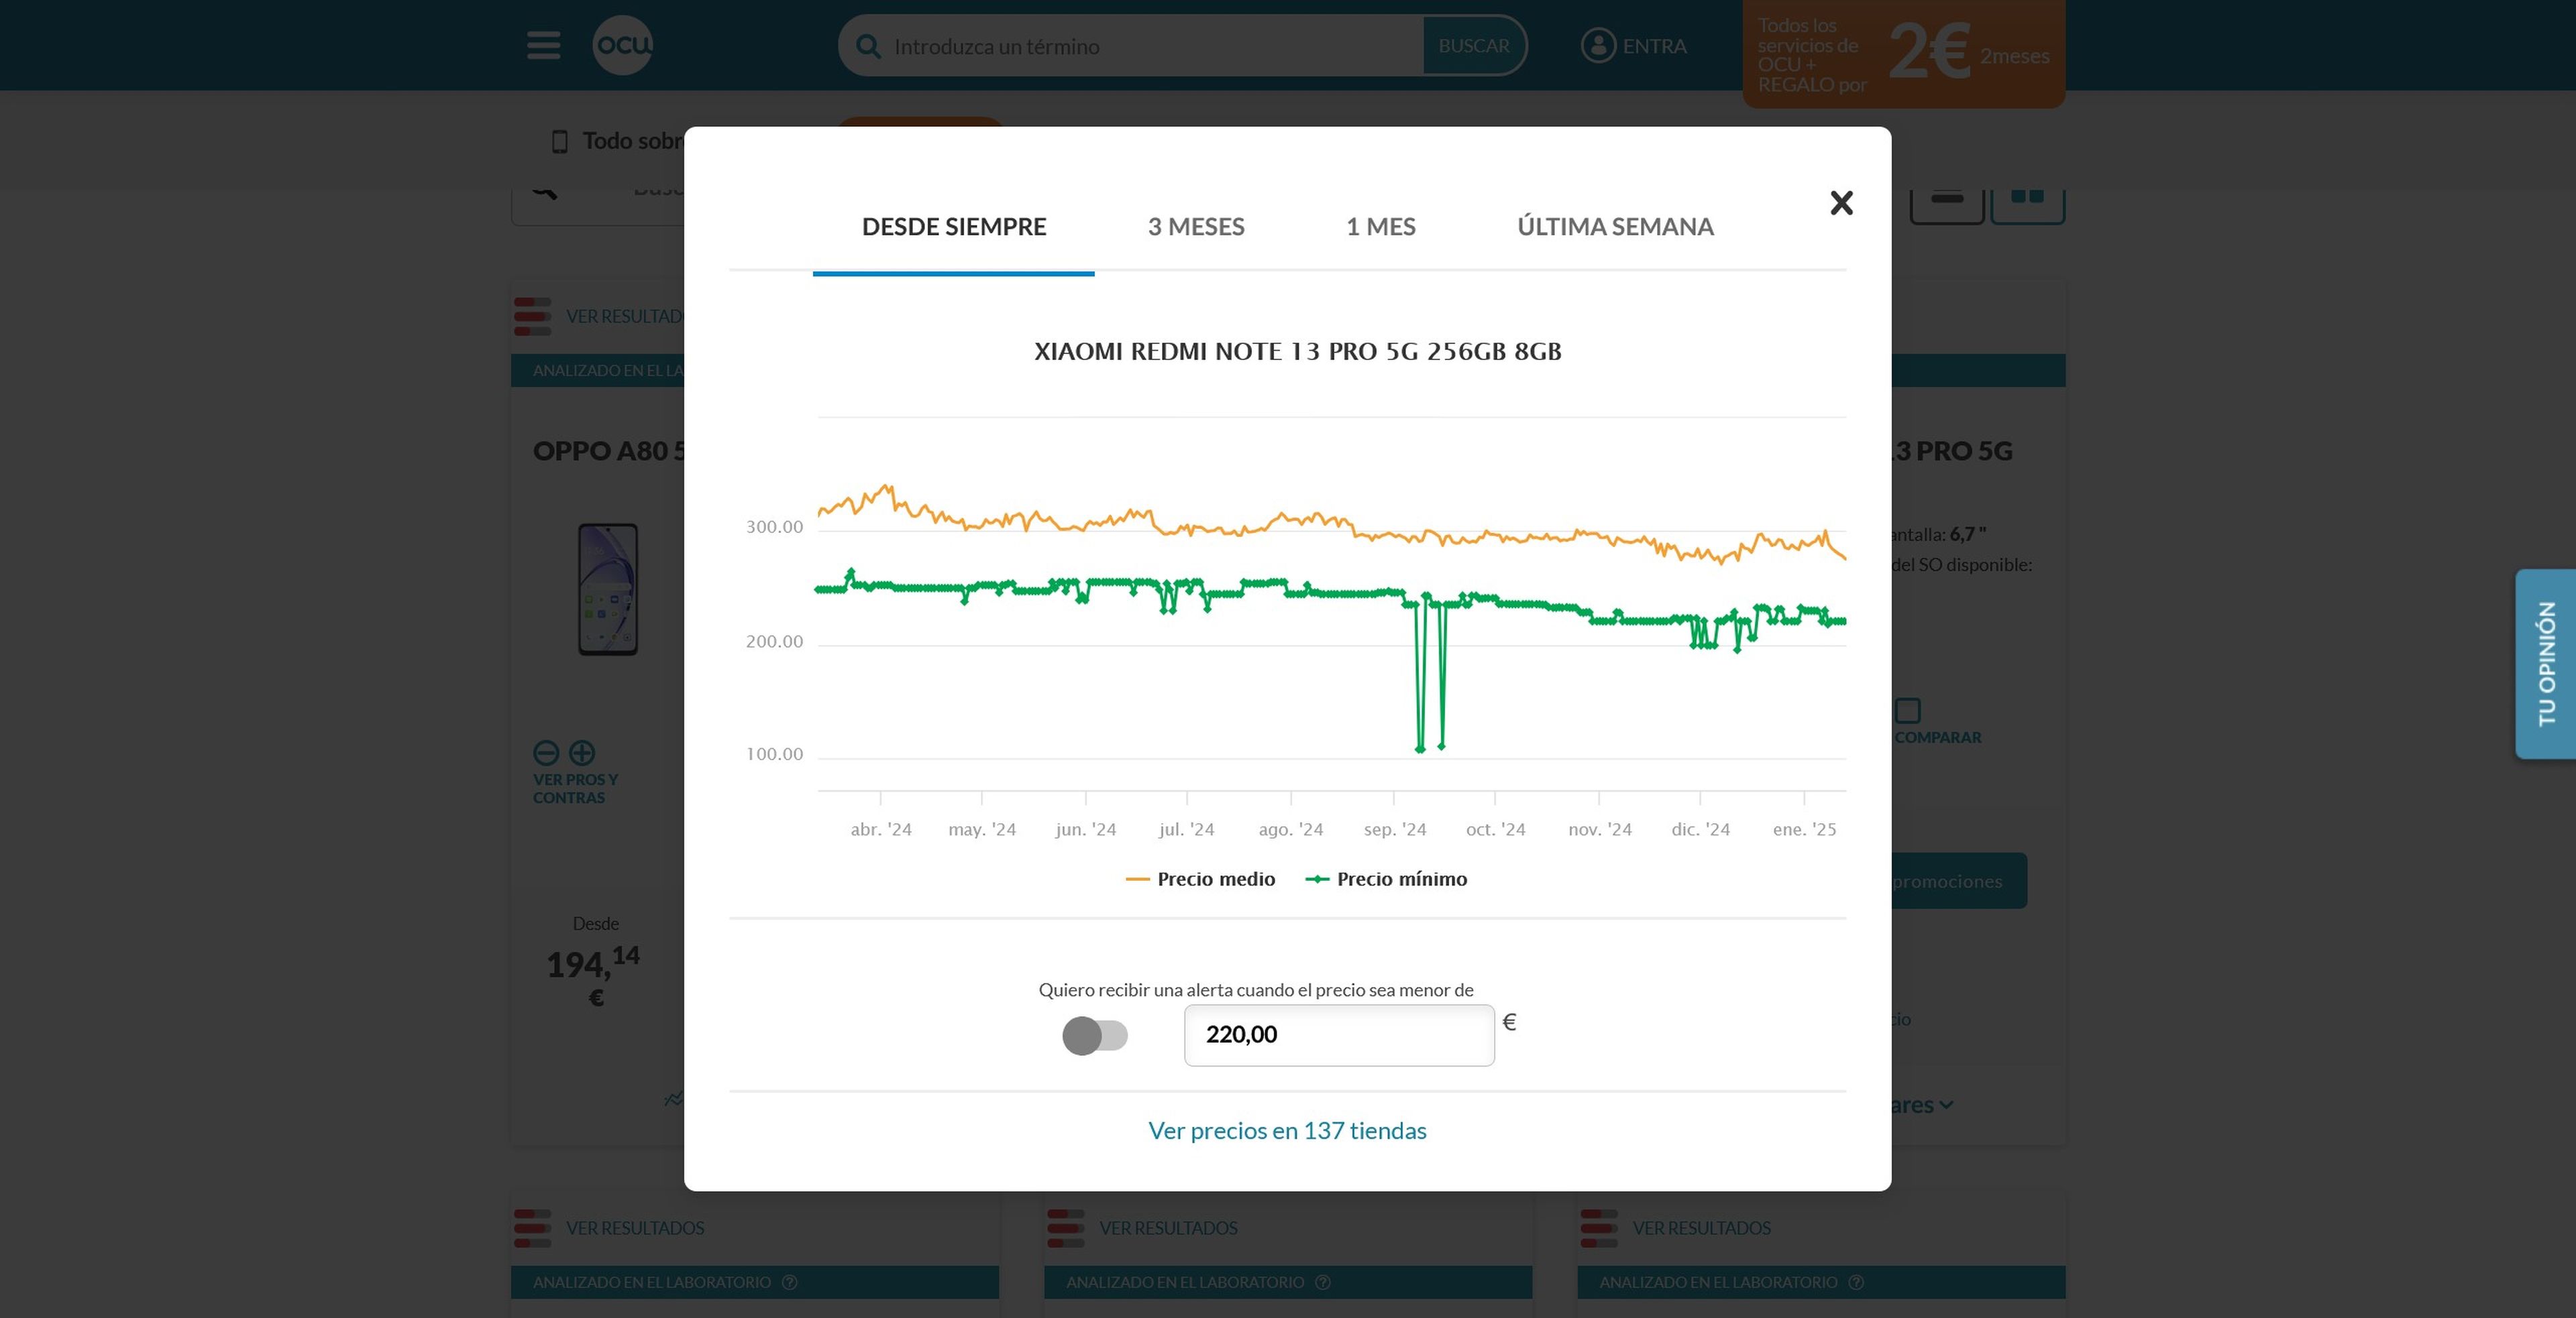Open the ÚLTIMA SEMANA tab

tap(1615, 227)
